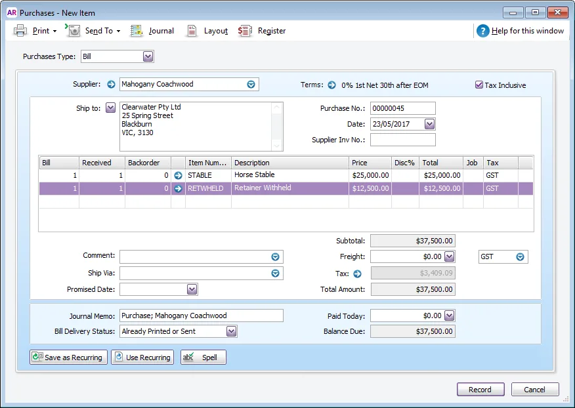575x408 pixels.
Task: Click the Journal notebook icon
Action: point(137,31)
